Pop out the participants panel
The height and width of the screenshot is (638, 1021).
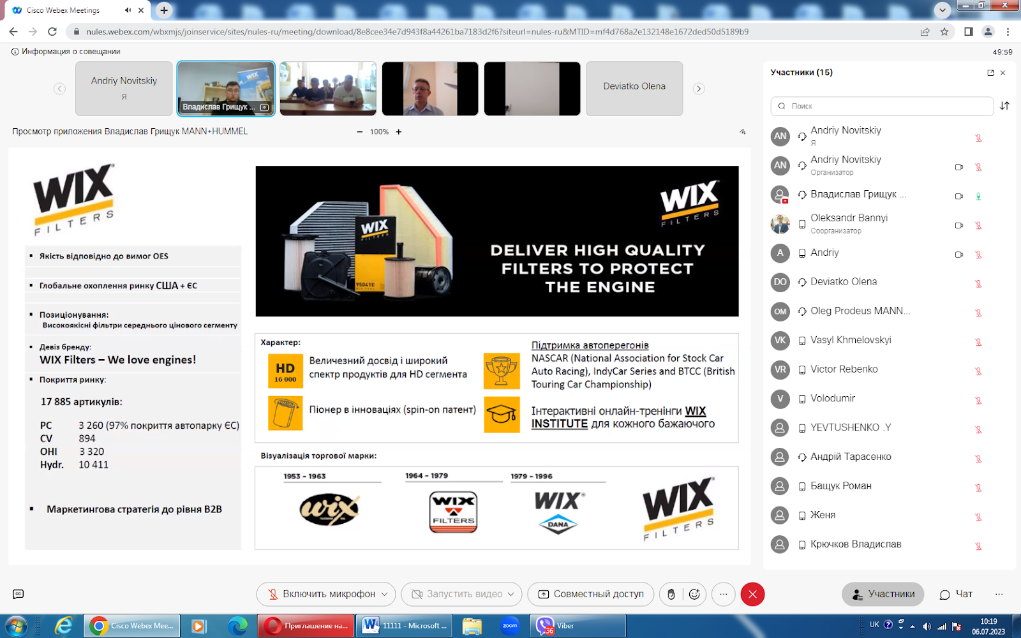(x=990, y=73)
